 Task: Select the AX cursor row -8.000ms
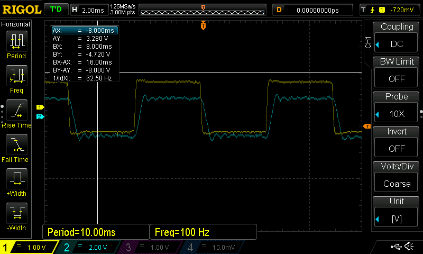pos(85,31)
